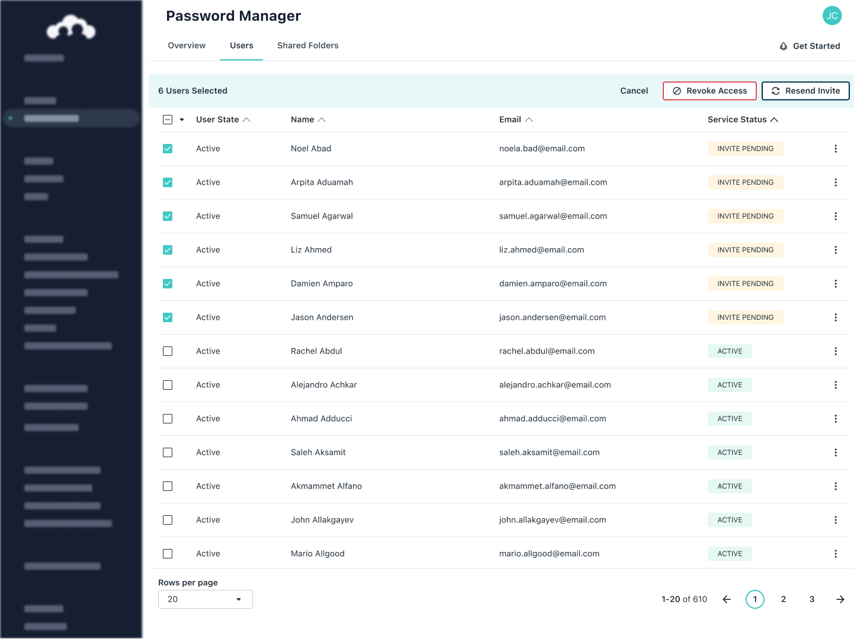This screenshot has height=639, width=854.
Task: Open the three-dot menu for Mario Allgood
Action: tap(835, 554)
